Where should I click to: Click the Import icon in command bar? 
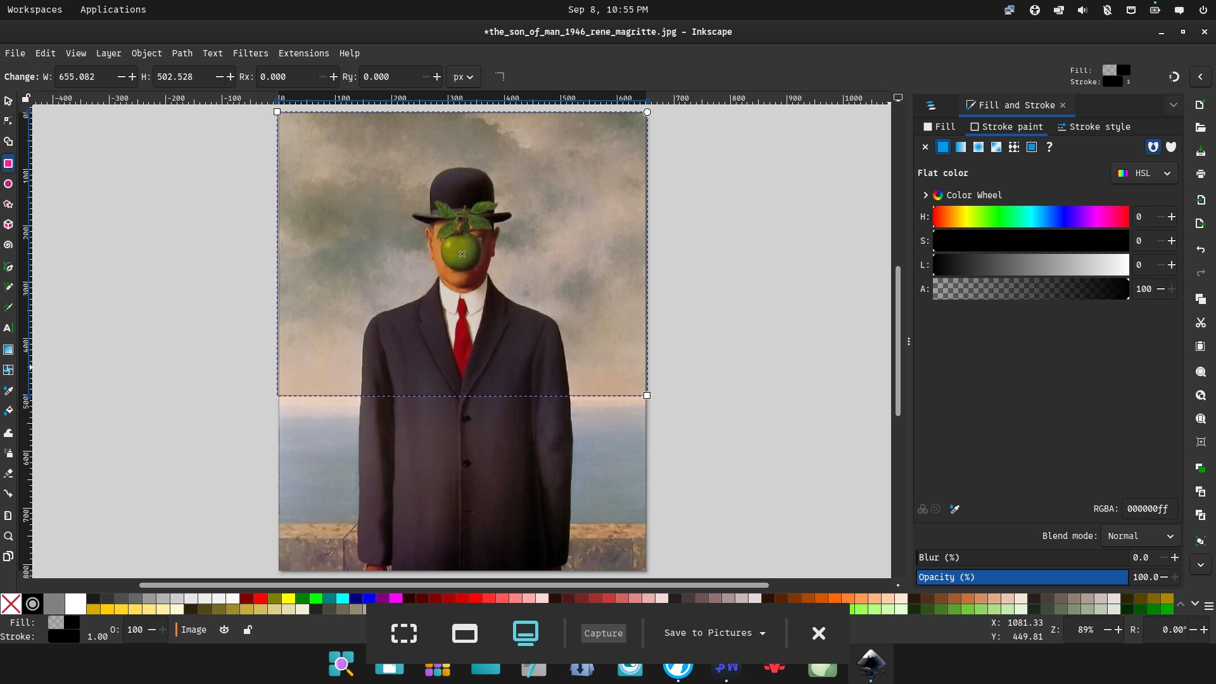point(1200,200)
